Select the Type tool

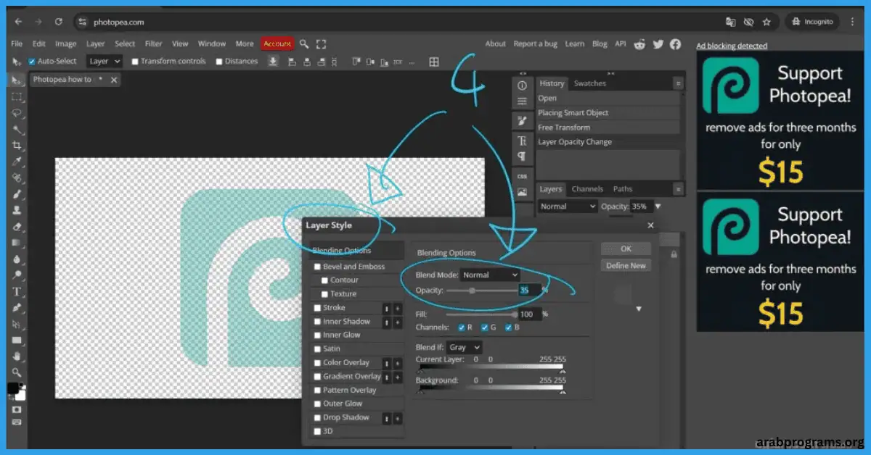[x=17, y=291]
